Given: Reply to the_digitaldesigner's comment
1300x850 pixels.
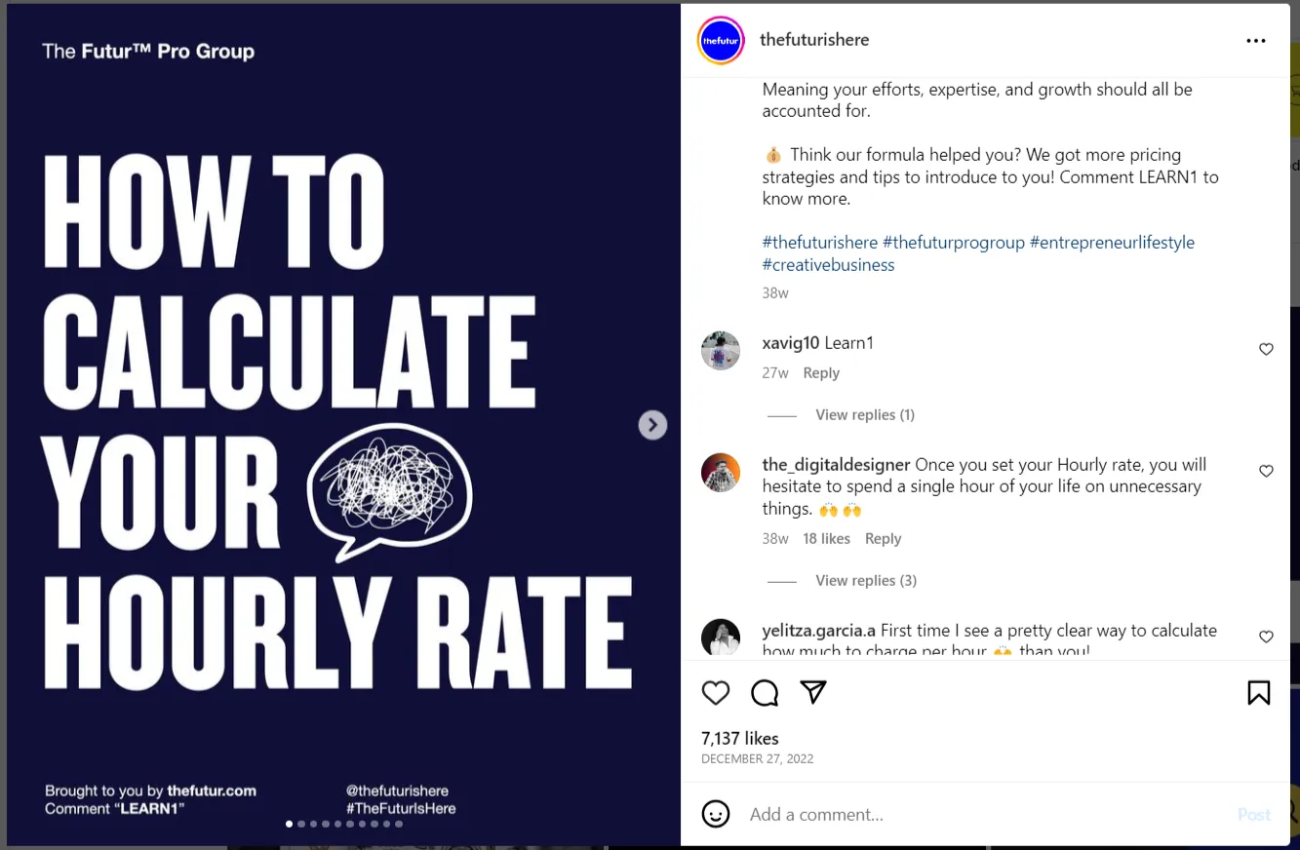Looking at the screenshot, I should tap(883, 539).
